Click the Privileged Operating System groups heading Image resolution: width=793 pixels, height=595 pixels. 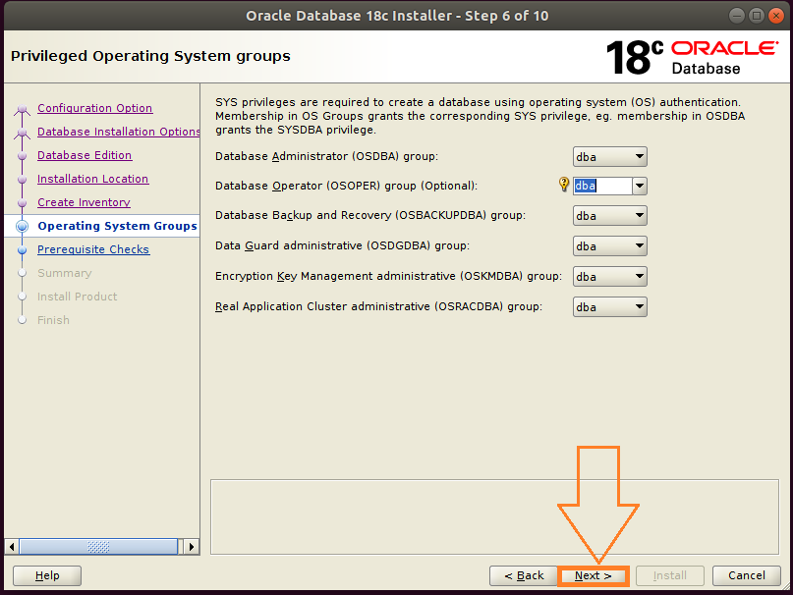150,56
